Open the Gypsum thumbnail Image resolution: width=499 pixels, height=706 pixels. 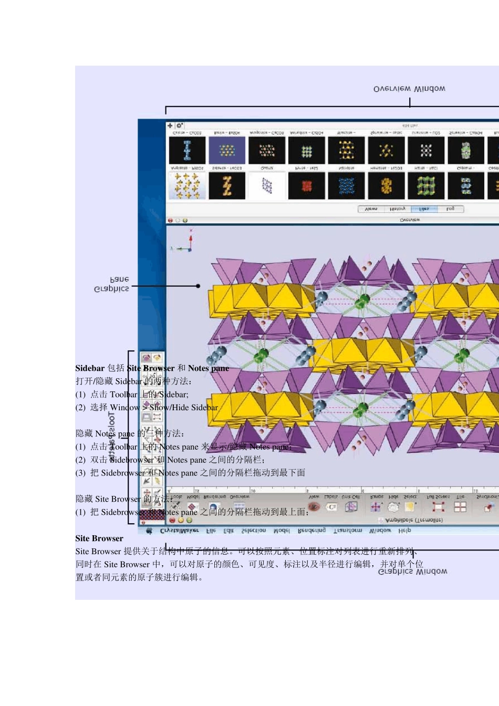(x=466, y=185)
